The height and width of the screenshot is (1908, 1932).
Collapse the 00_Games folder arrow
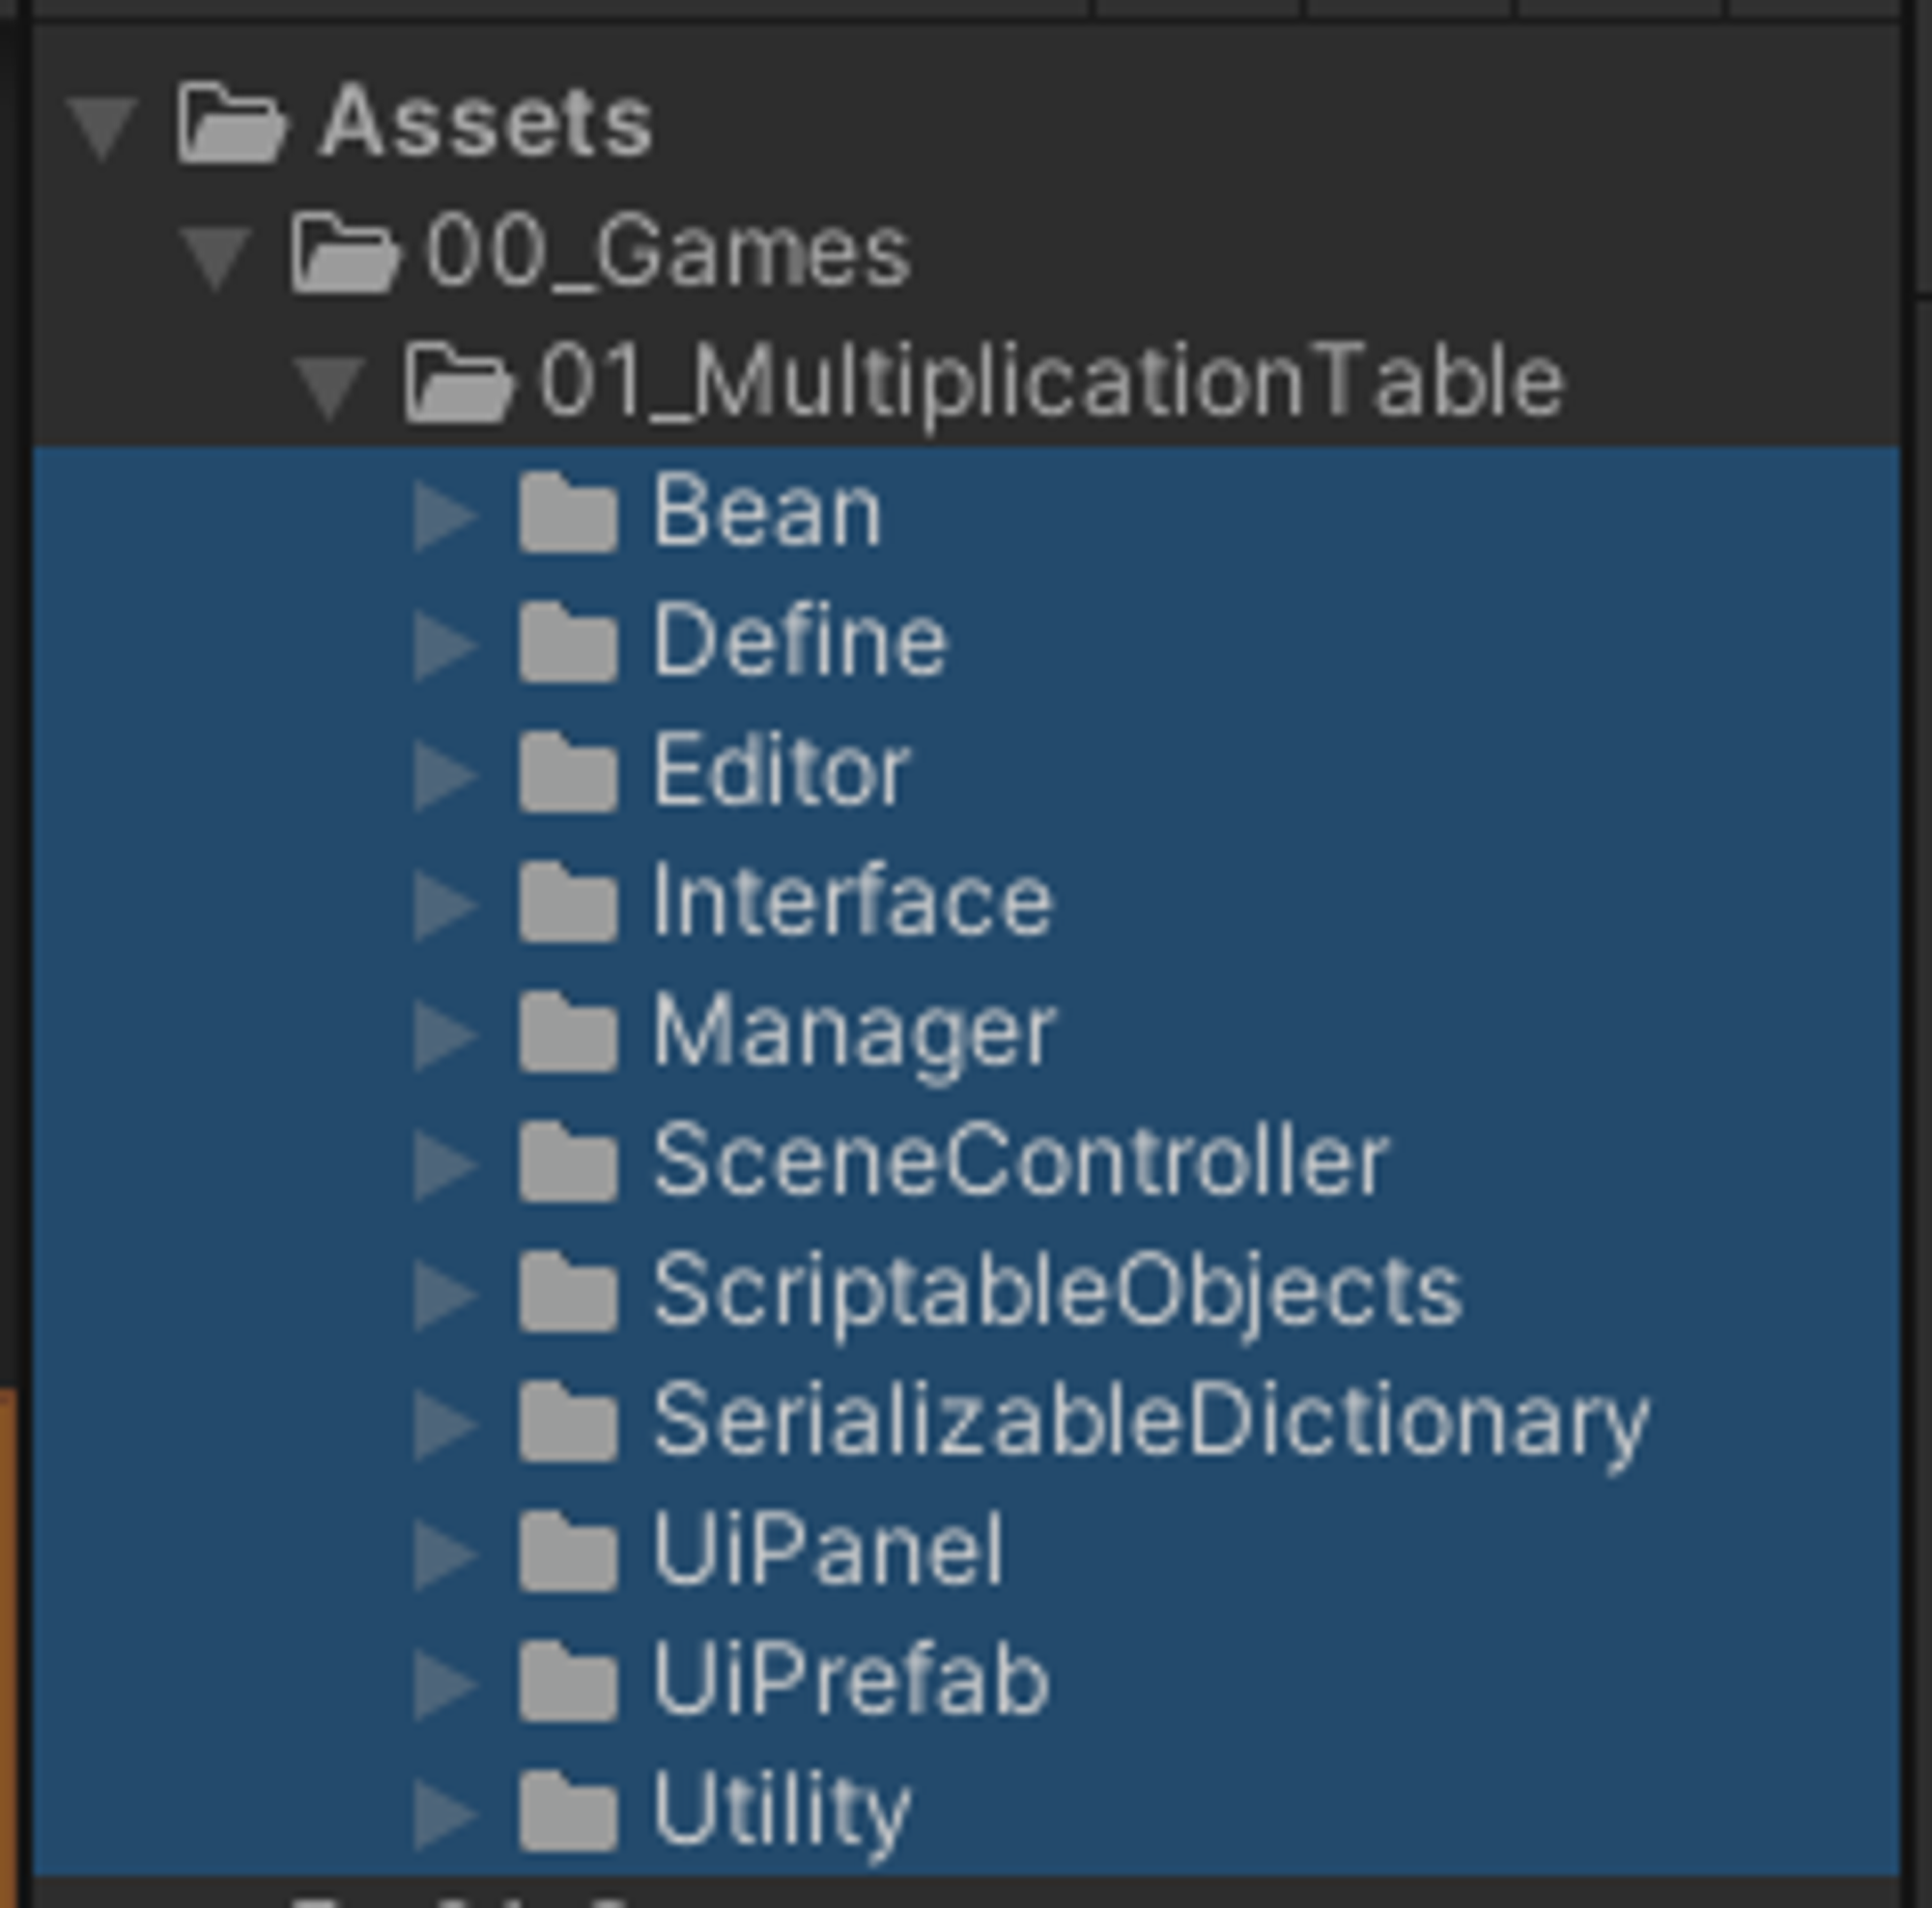(216, 258)
